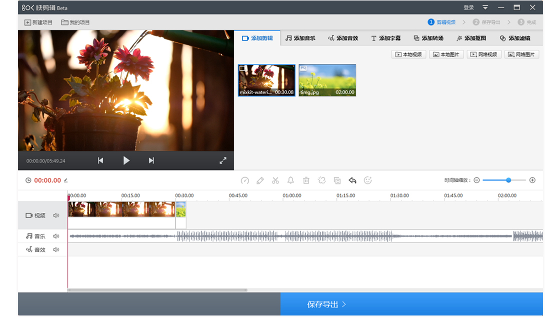560x325 pixels.
Task: Click the speed gauge icon
Action: pos(244,180)
